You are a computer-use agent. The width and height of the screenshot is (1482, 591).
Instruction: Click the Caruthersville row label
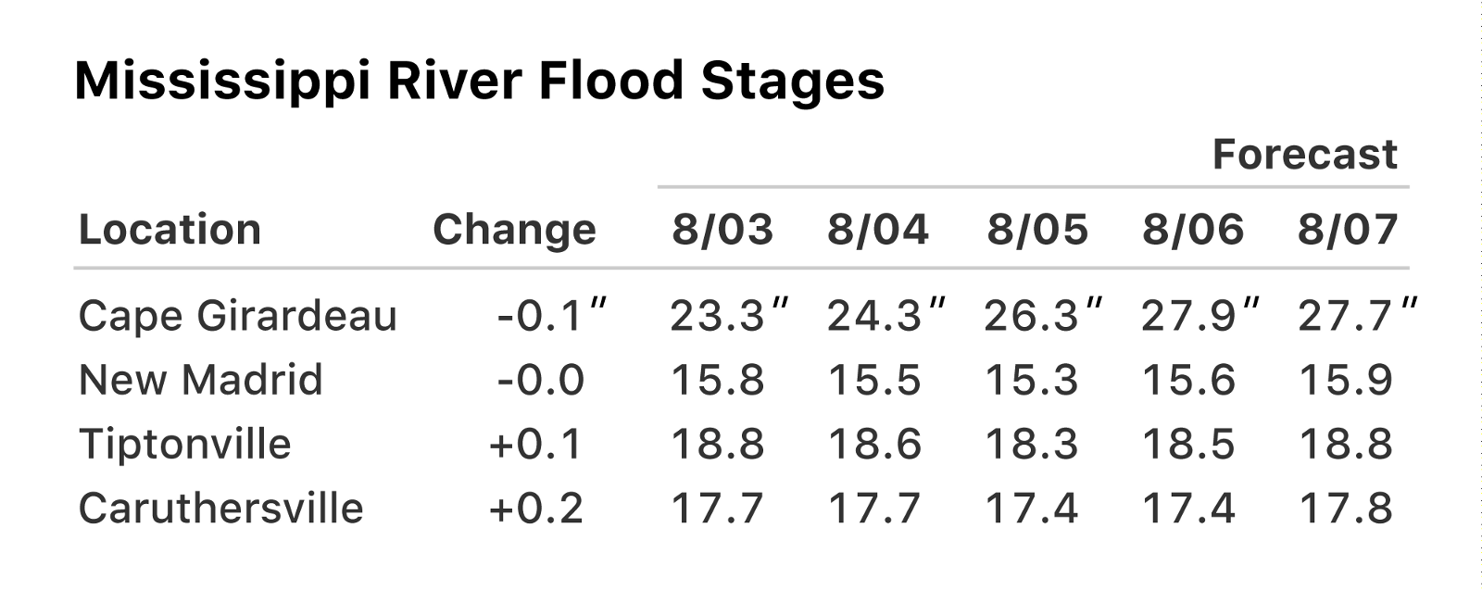click(221, 508)
